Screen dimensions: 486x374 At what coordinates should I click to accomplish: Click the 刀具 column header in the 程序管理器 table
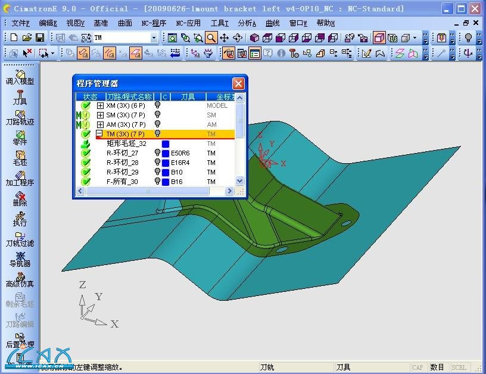[x=188, y=97]
